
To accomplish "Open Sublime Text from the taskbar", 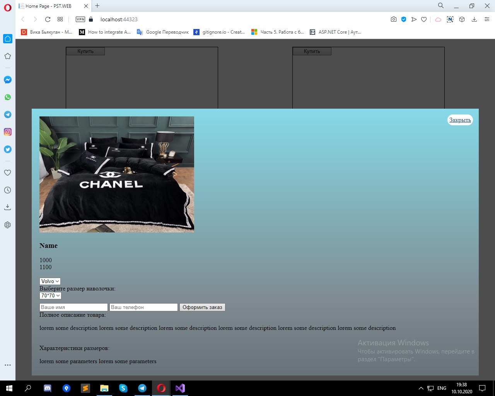I will click(x=85, y=388).
